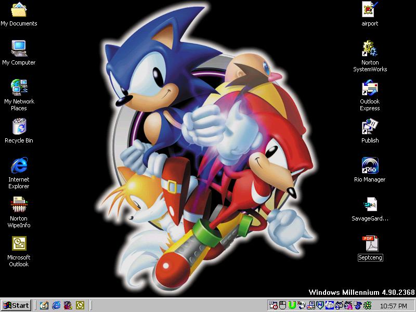The width and height of the screenshot is (416, 312).
Task: Open the Septceng PDF file
Action: (x=370, y=243)
